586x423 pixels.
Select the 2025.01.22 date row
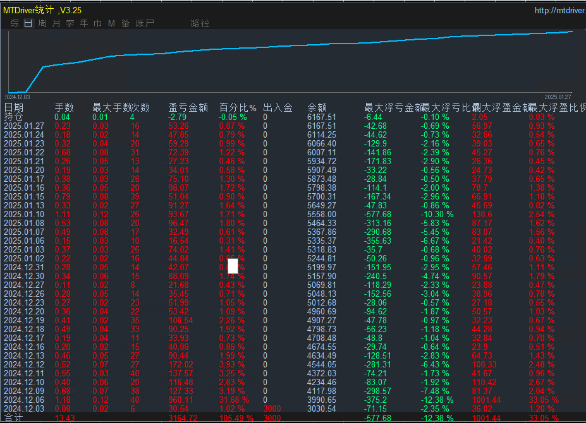click(24, 152)
